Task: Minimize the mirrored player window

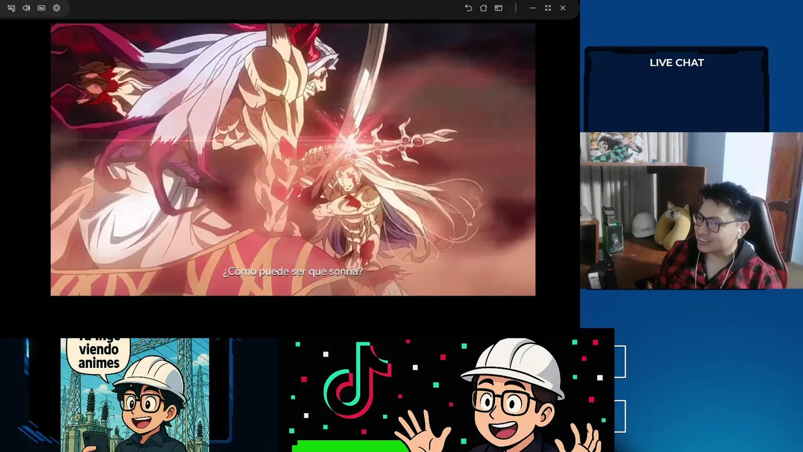Action: coord(533,8)
